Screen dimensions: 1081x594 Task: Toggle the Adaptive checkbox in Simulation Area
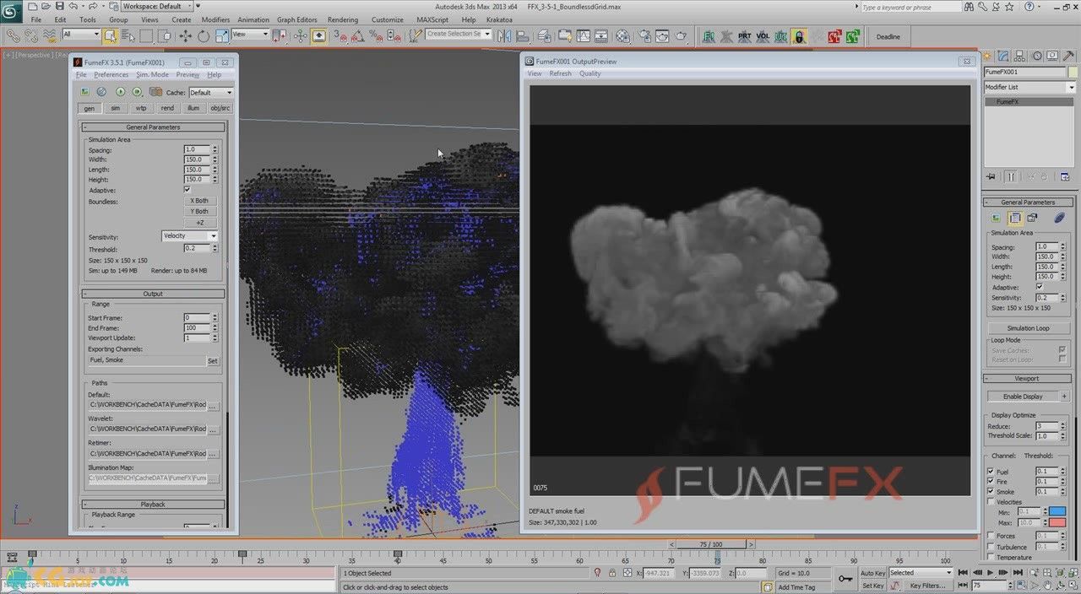pyautogui.click(x=187, y=189)
